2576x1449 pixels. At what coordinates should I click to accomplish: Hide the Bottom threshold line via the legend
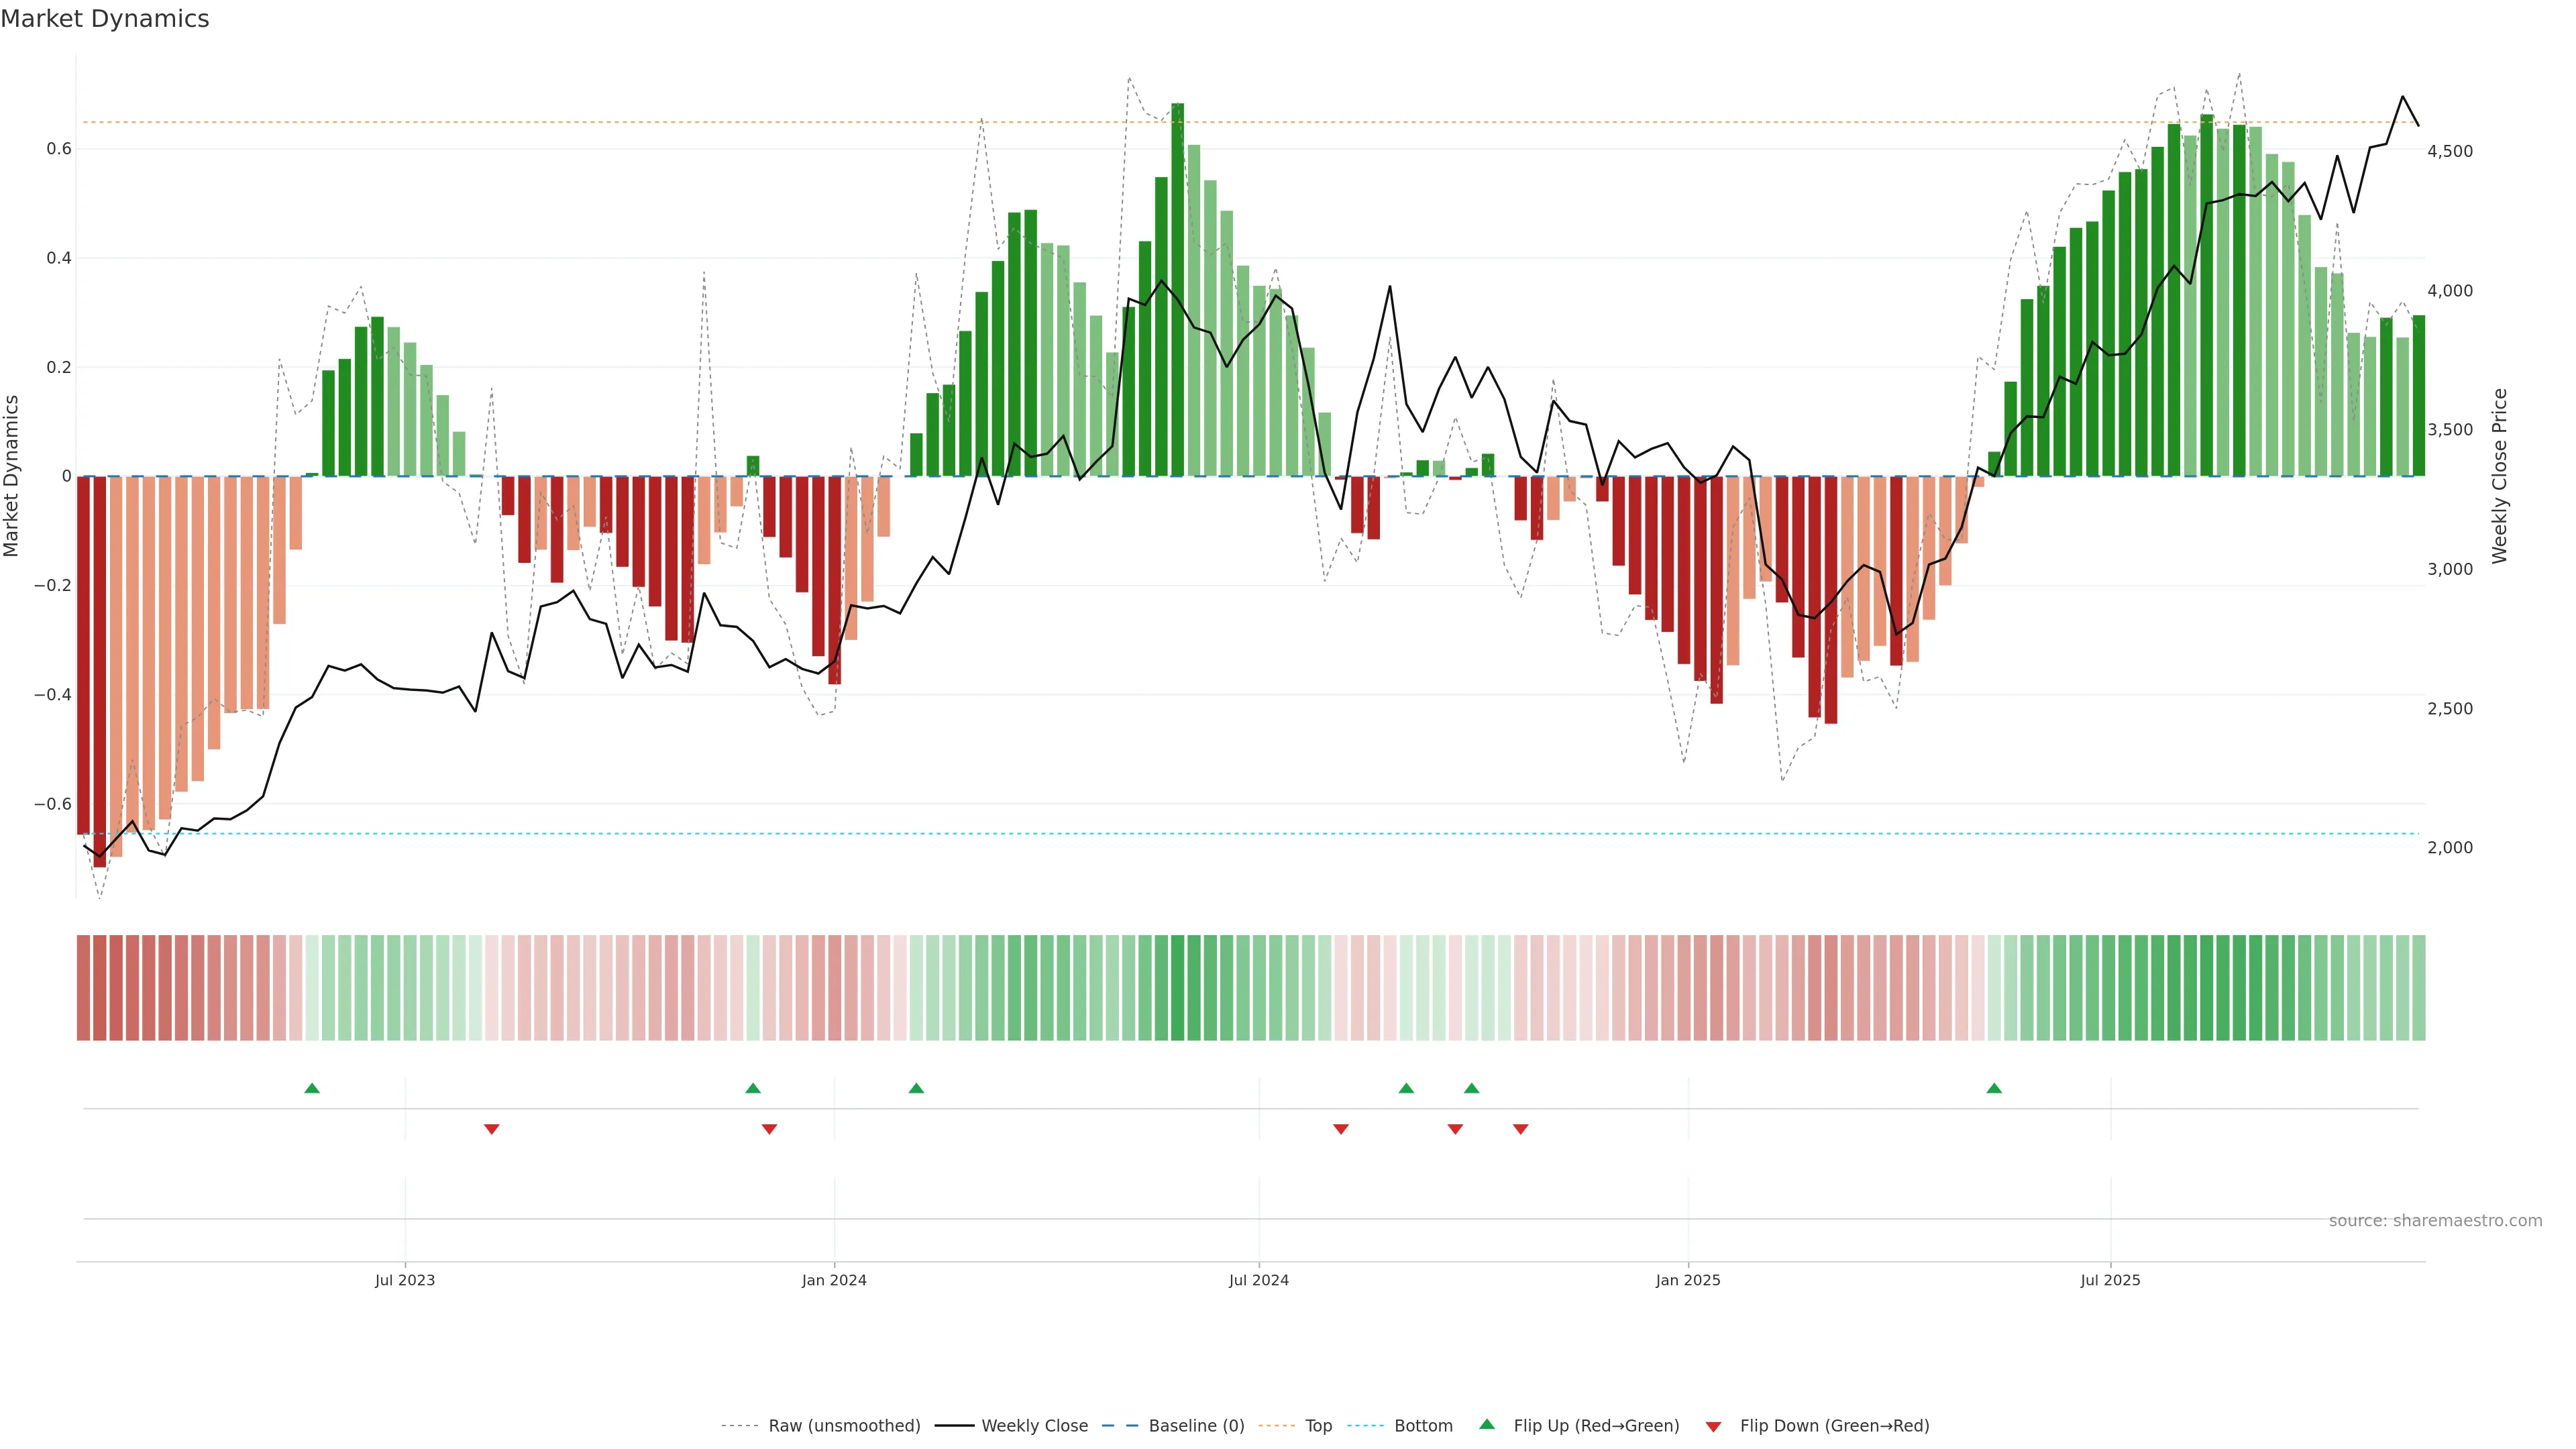[1423, 1426]
